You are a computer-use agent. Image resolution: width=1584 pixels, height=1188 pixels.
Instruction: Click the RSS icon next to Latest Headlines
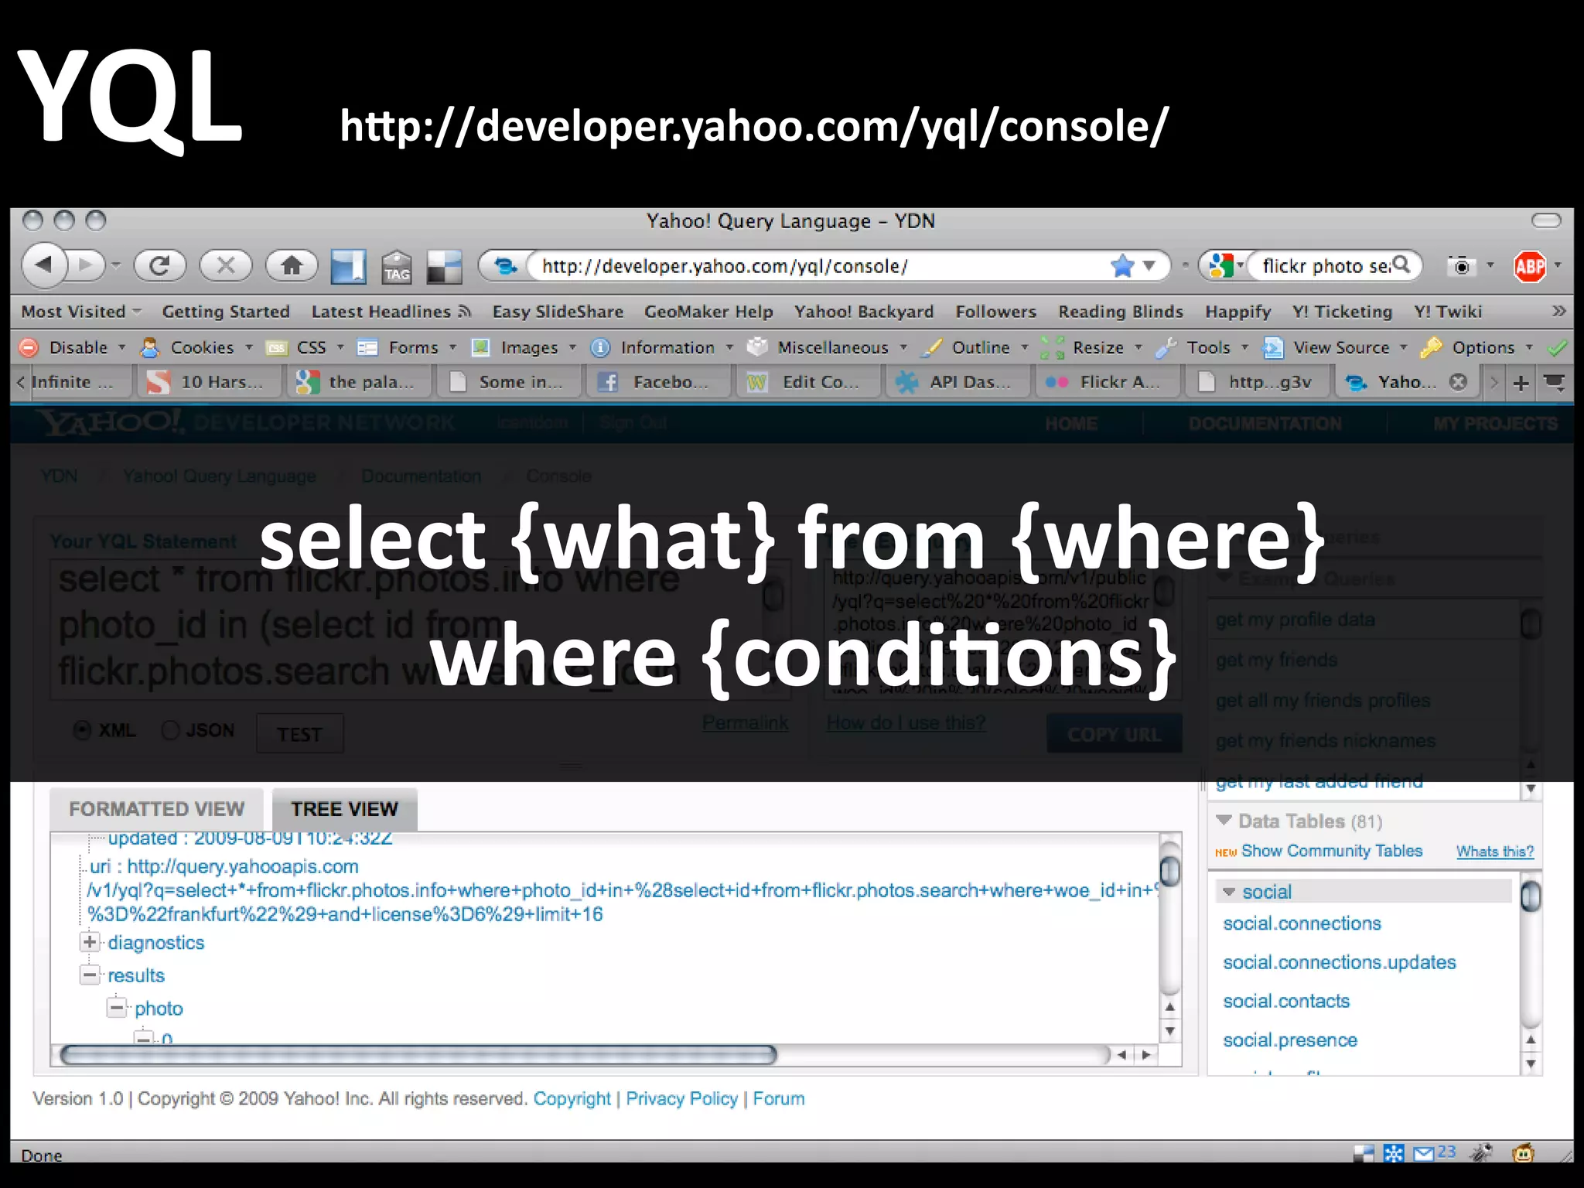(465, 311)
